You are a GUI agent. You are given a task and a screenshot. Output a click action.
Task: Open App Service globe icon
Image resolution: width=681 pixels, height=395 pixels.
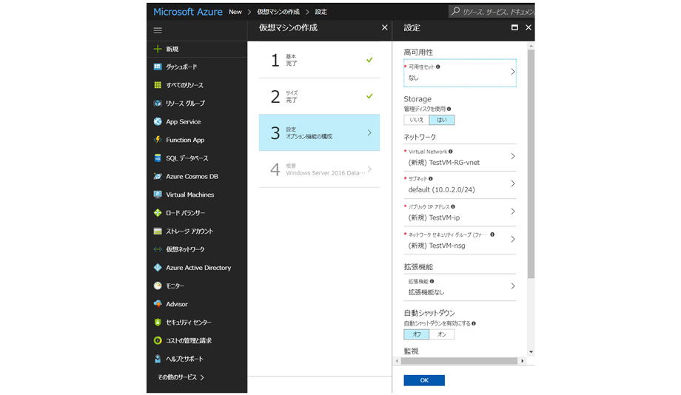158,122
